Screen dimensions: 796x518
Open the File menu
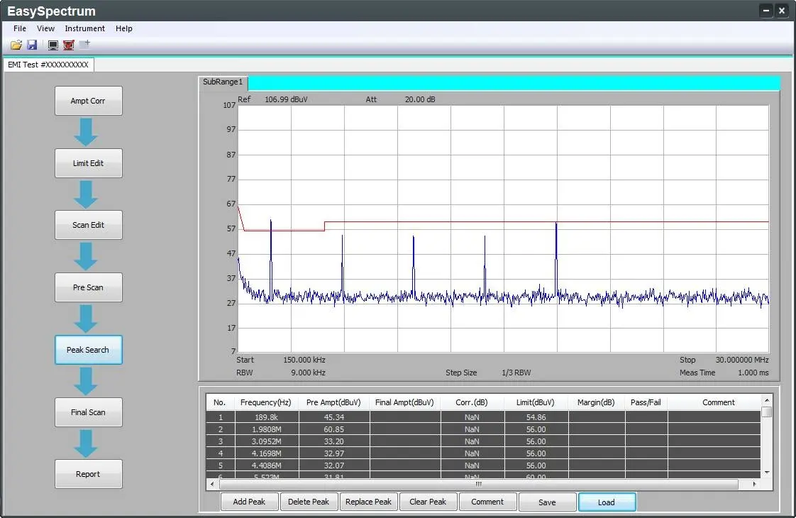coord(19,28)
